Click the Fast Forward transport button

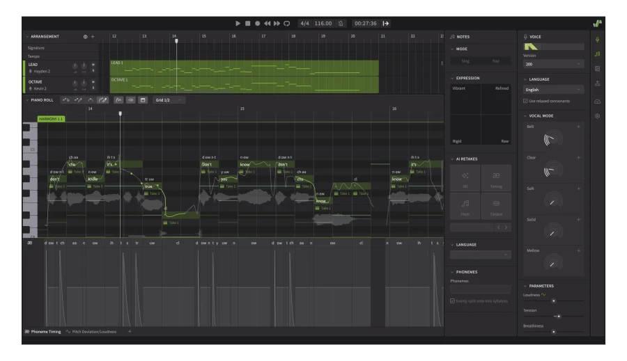[277, 24]
